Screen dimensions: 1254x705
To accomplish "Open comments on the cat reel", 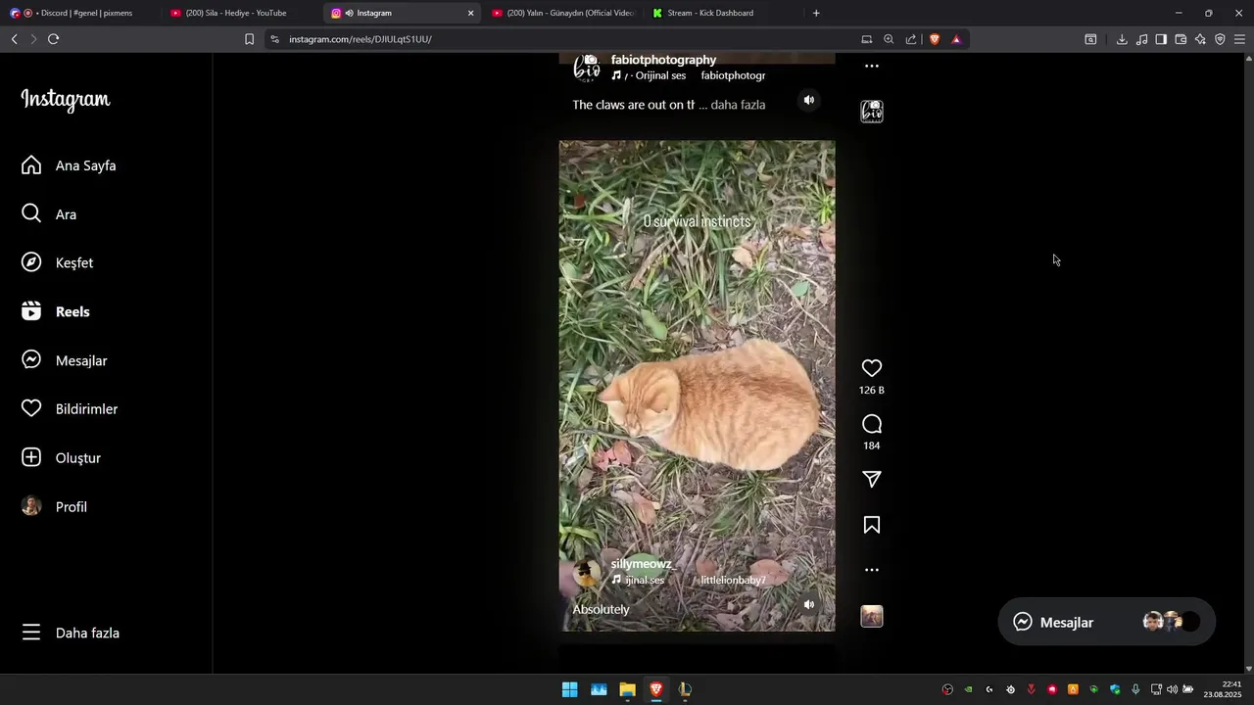I will pyautogui.click(x=871, y=424).
